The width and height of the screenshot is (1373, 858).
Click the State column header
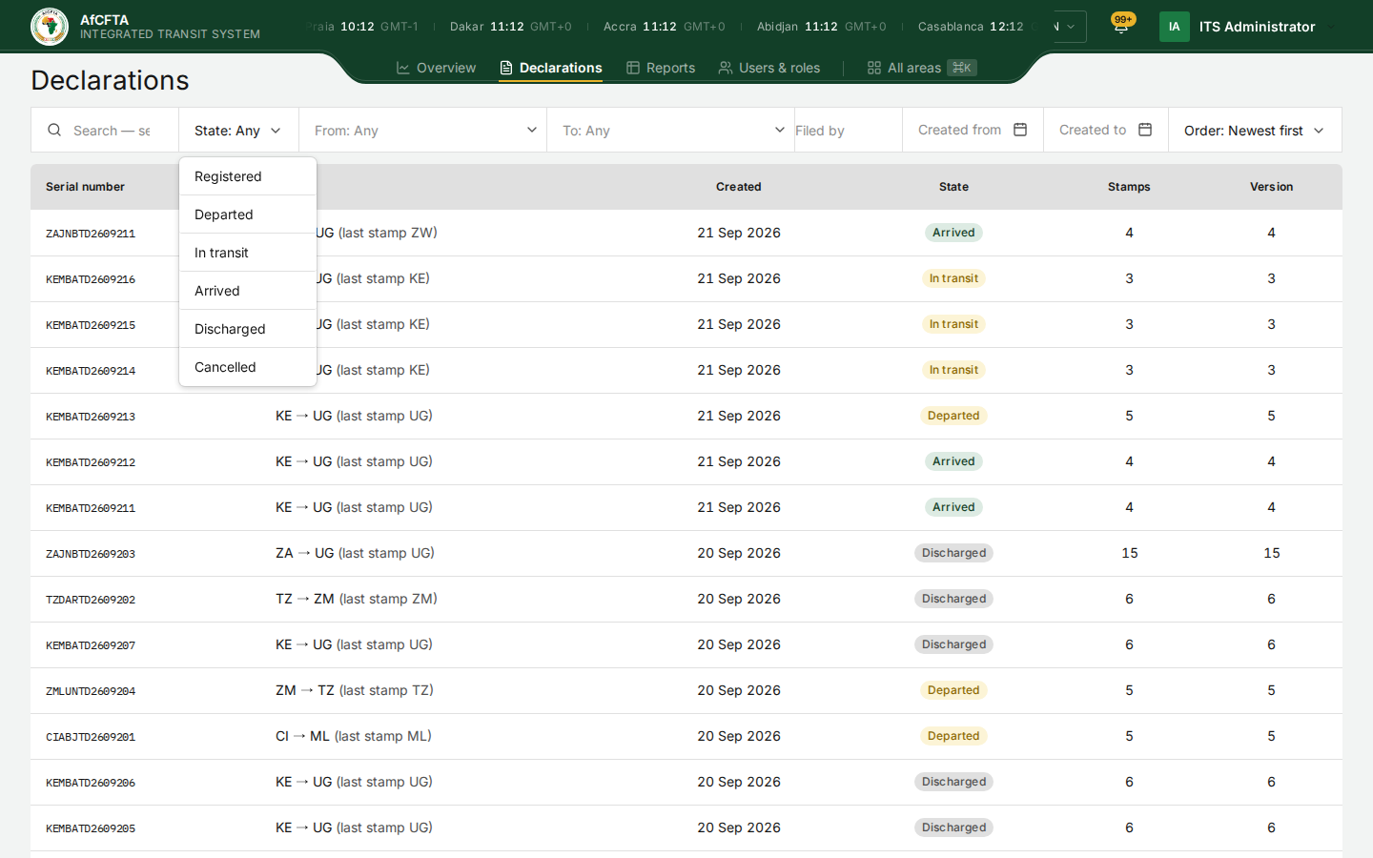point(953,187)
